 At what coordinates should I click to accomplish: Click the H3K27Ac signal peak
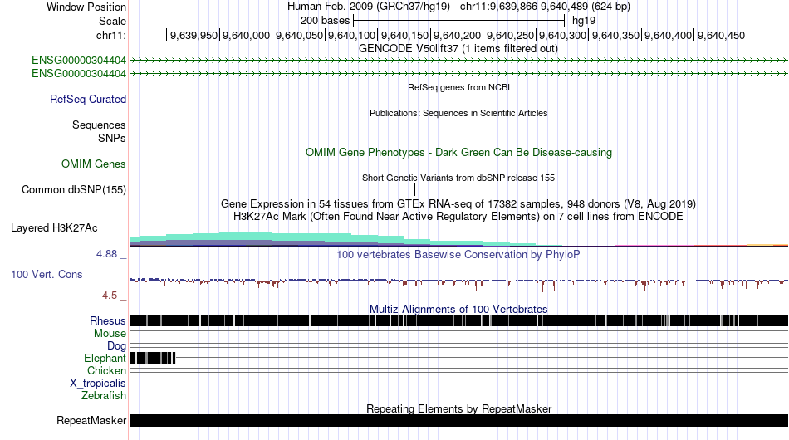[x=246, y=239]
